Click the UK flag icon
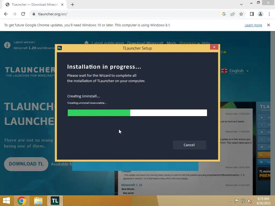The image size is (275, 206). click(224, 71)
